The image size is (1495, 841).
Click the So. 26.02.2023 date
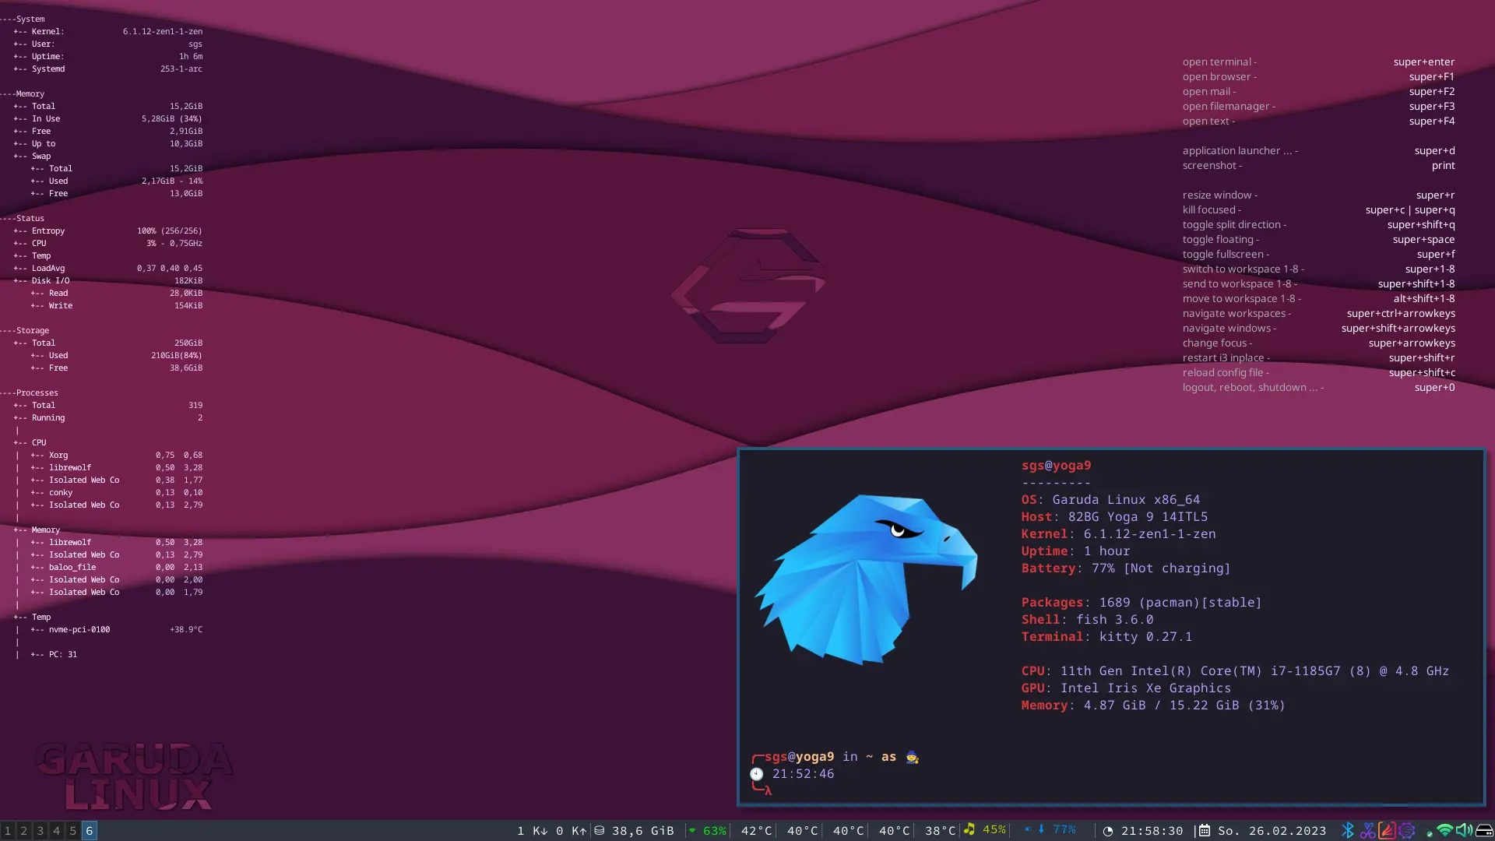(1272, 831)
